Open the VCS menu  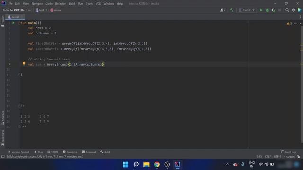(98, 4)
